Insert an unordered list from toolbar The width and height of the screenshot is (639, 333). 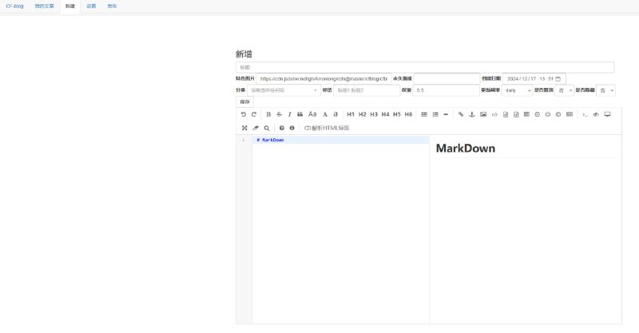tap(424, 114)
